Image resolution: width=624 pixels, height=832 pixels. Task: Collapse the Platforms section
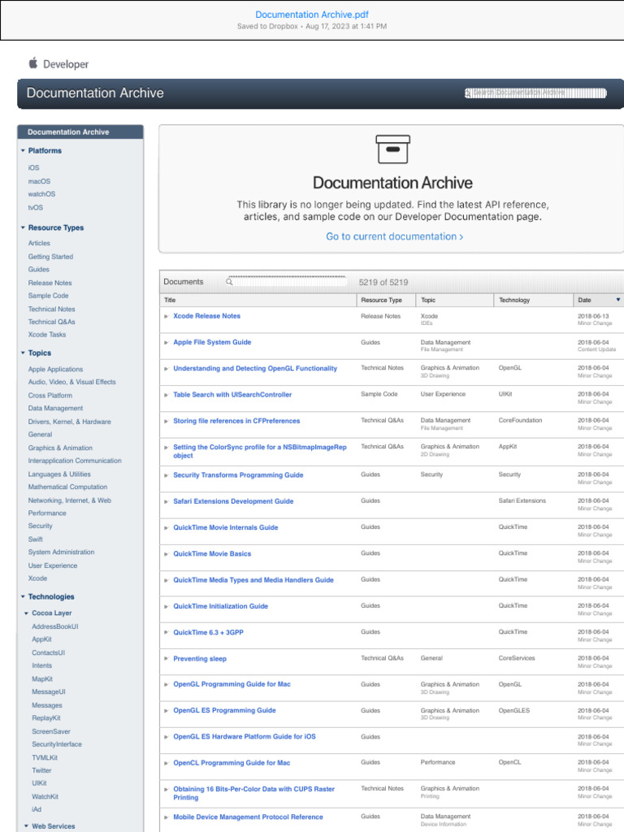[x=23, y=150]
